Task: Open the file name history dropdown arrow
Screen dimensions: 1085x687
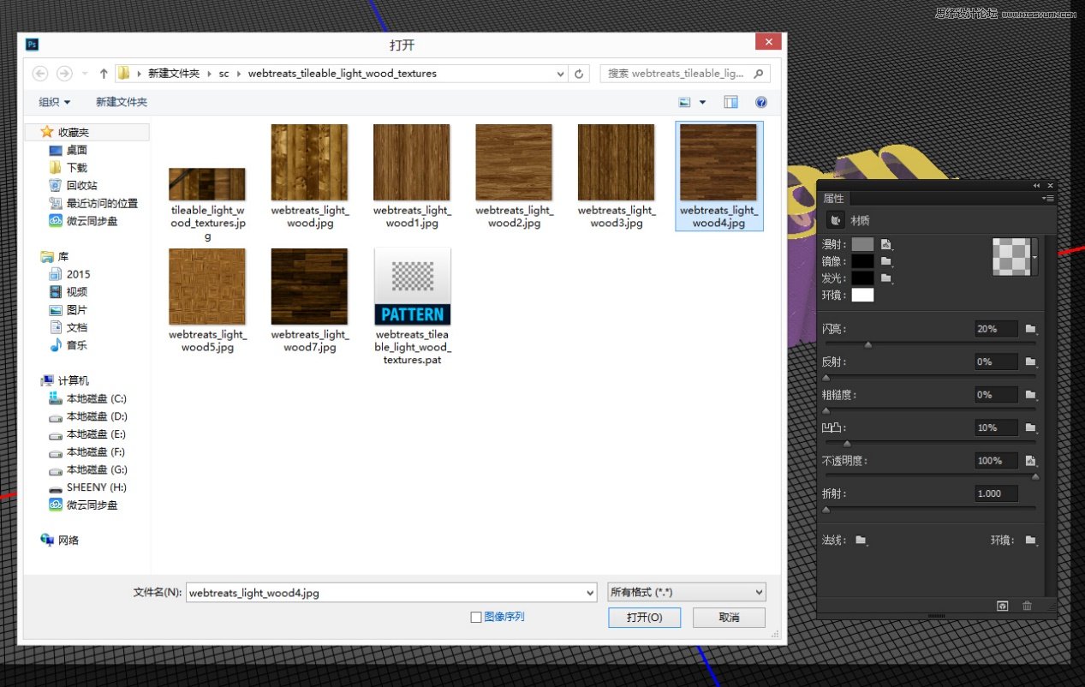Action: pos(589,593)
